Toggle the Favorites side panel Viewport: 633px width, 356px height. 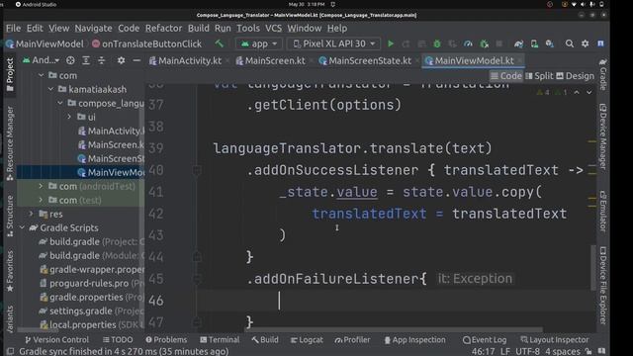coord(10,271)
